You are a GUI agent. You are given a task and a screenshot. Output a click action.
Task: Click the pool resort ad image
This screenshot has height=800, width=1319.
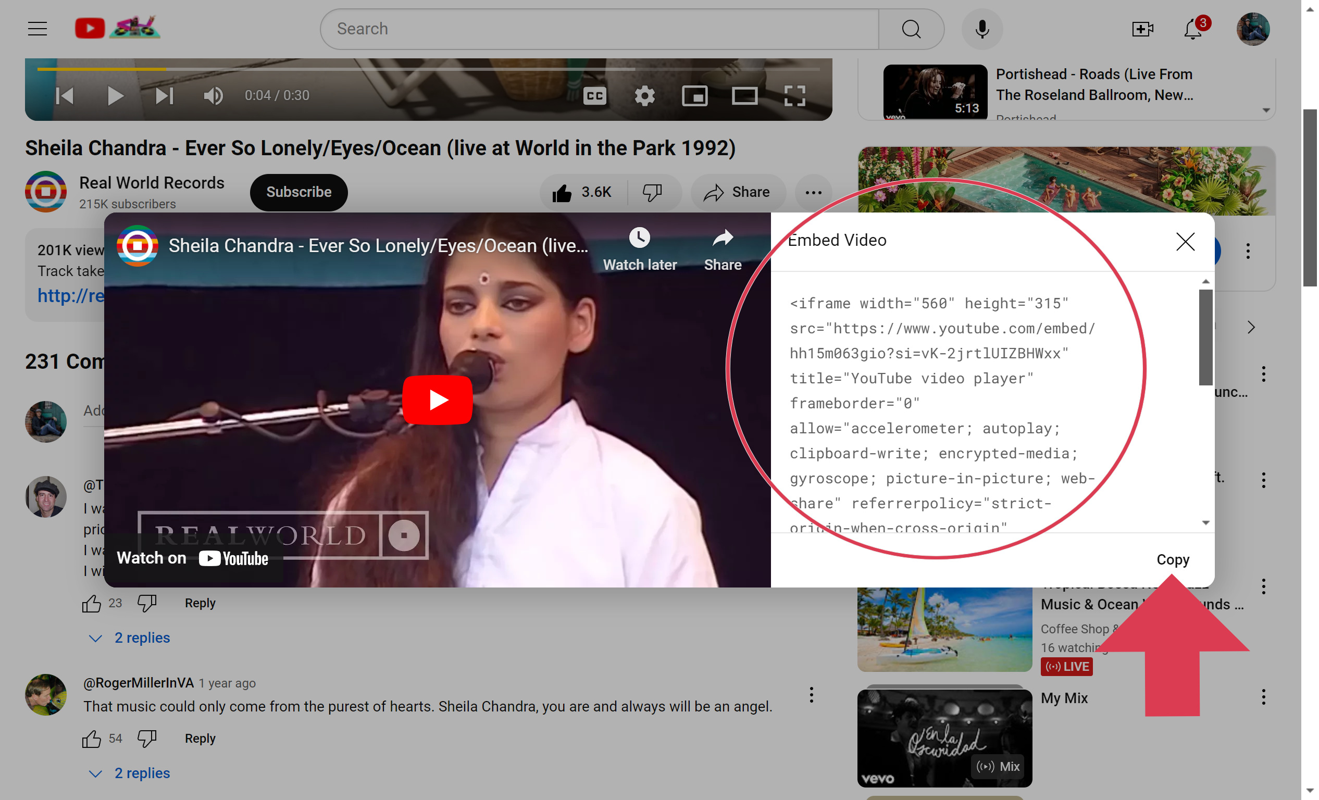(x=1066, y=180)
